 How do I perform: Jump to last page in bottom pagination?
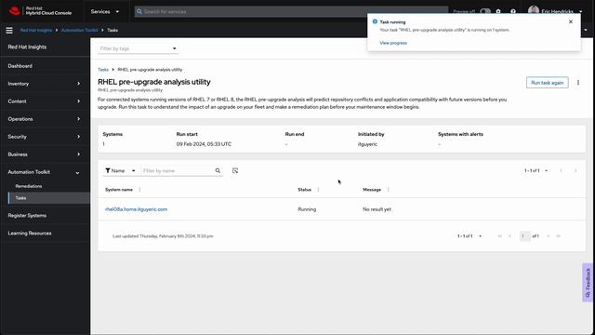click(558, 236)
